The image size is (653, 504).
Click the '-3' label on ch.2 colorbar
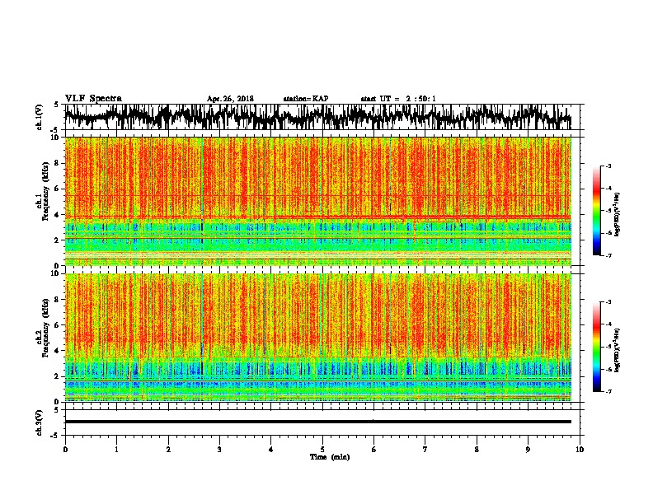(608, 302)
